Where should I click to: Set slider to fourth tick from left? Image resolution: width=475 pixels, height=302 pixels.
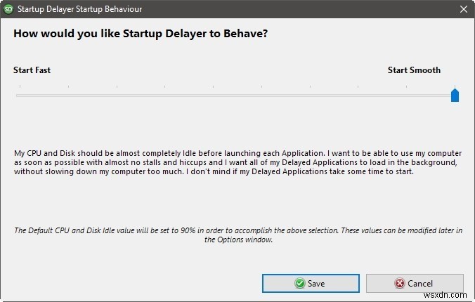click(165, 95)
